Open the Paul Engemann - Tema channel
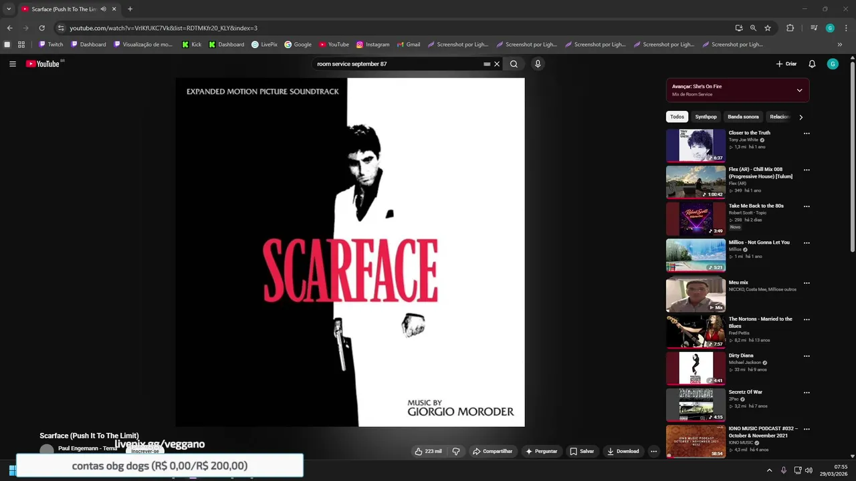This screenshot has width=856, height=481. pyautogui.click(x=88, y=448)
